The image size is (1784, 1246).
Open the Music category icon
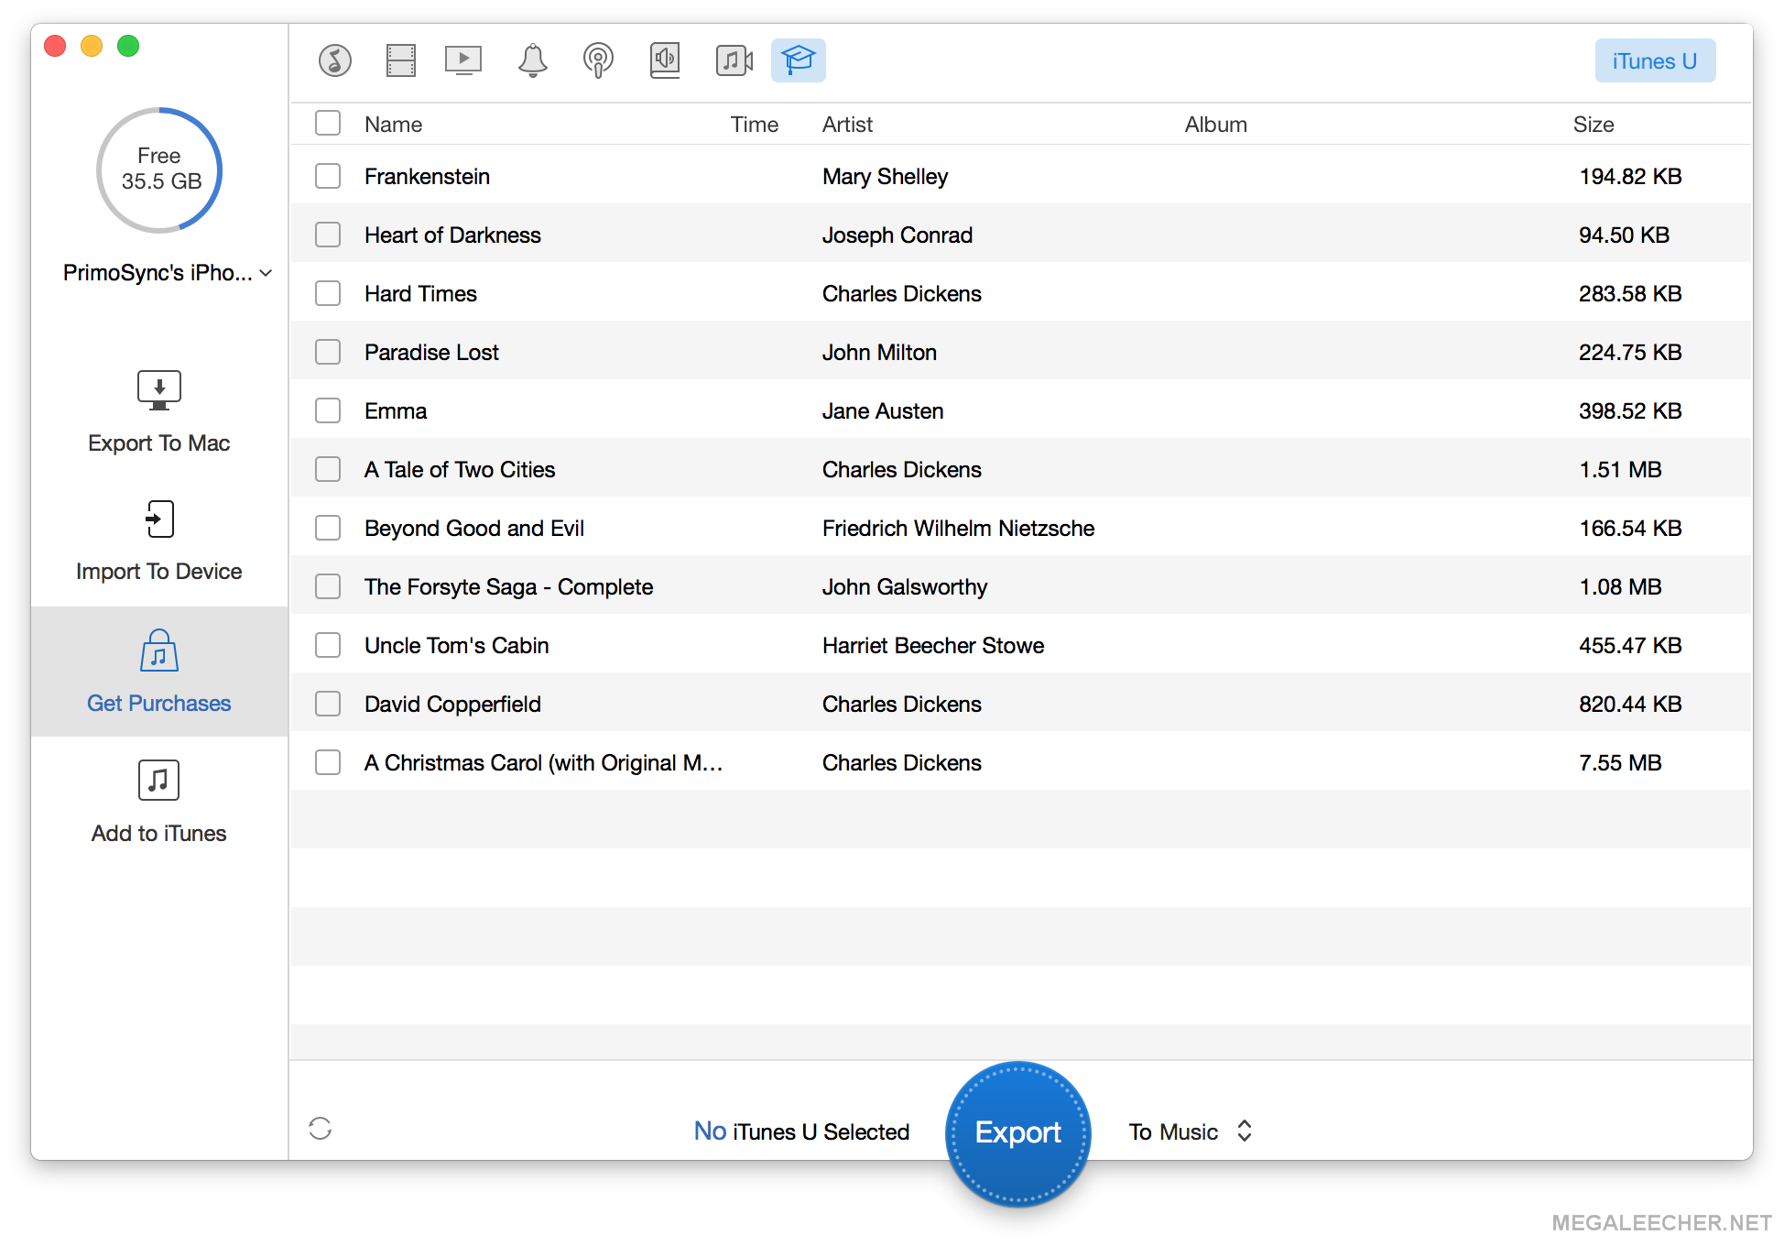point(335,60)
